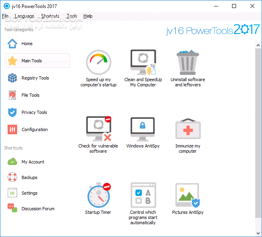262x237 pixels.
Task: Click the My Account shortcut label
Action: [x=33, y=162]
